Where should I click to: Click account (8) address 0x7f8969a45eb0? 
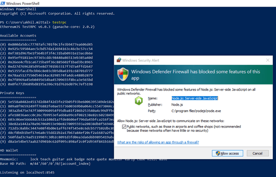point(51,80)
